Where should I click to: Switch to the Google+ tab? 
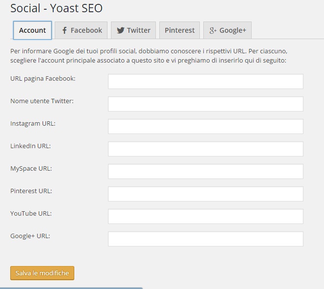228,30
